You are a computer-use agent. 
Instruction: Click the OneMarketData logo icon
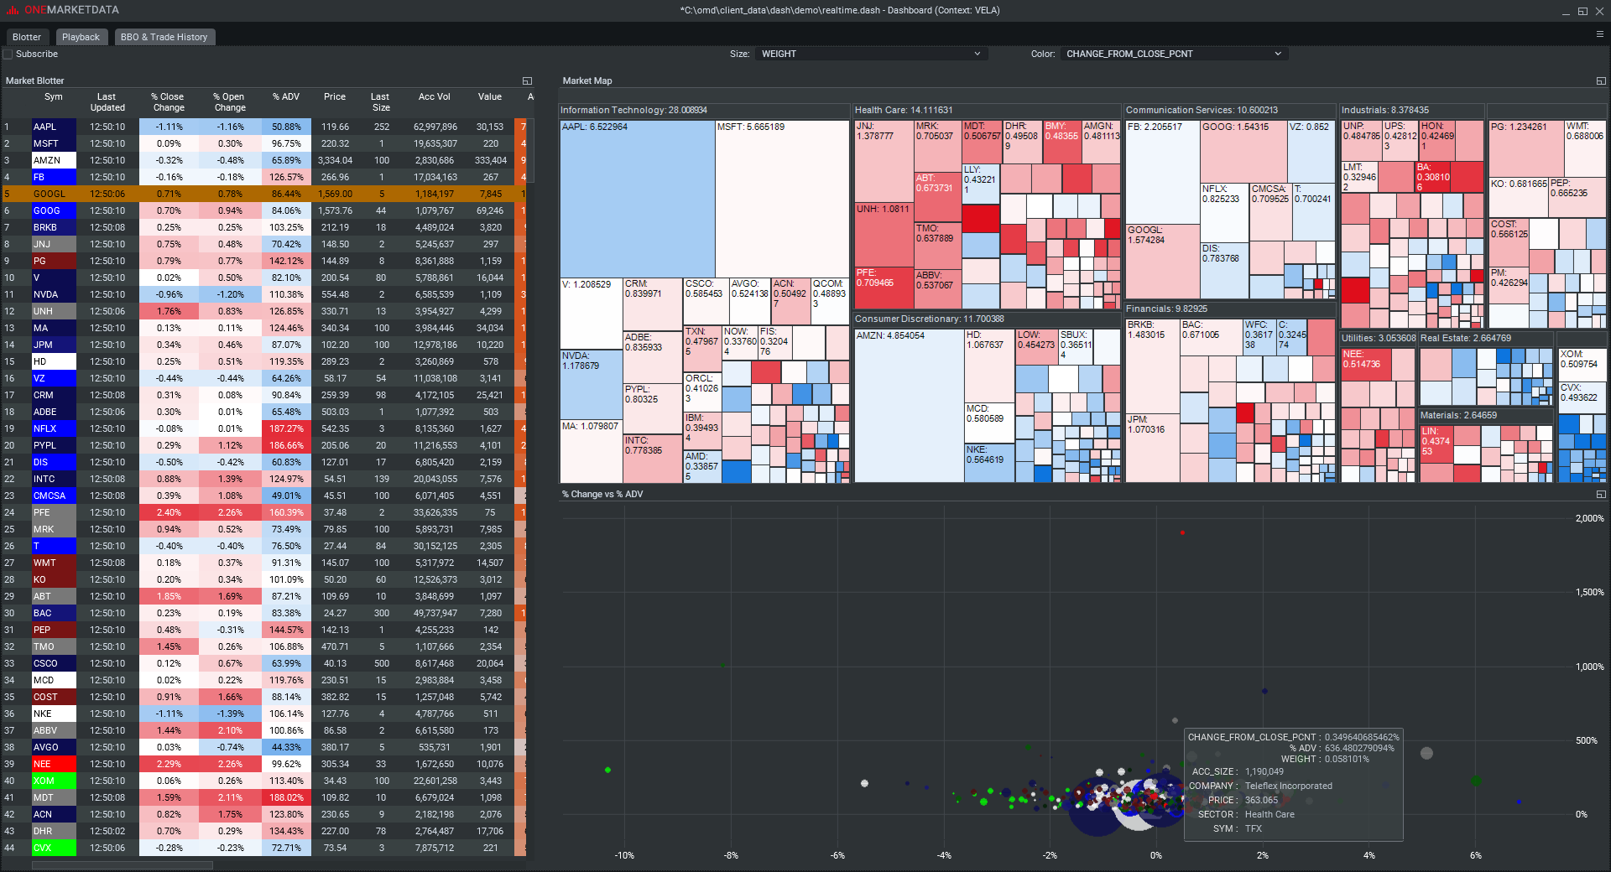click(13, 10)
